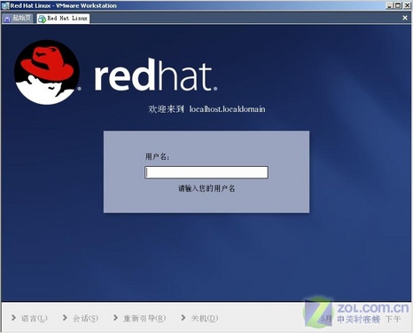The height and width of the screenshot is (333, 413).
Task: Open the 语言(L) language menu
Action: (x=34, y=318)
